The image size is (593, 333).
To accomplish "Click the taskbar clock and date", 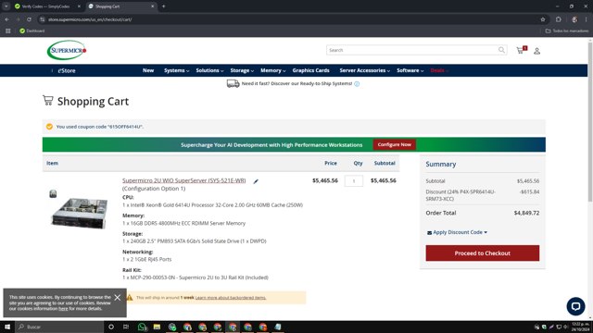I will tap(581, 327).
